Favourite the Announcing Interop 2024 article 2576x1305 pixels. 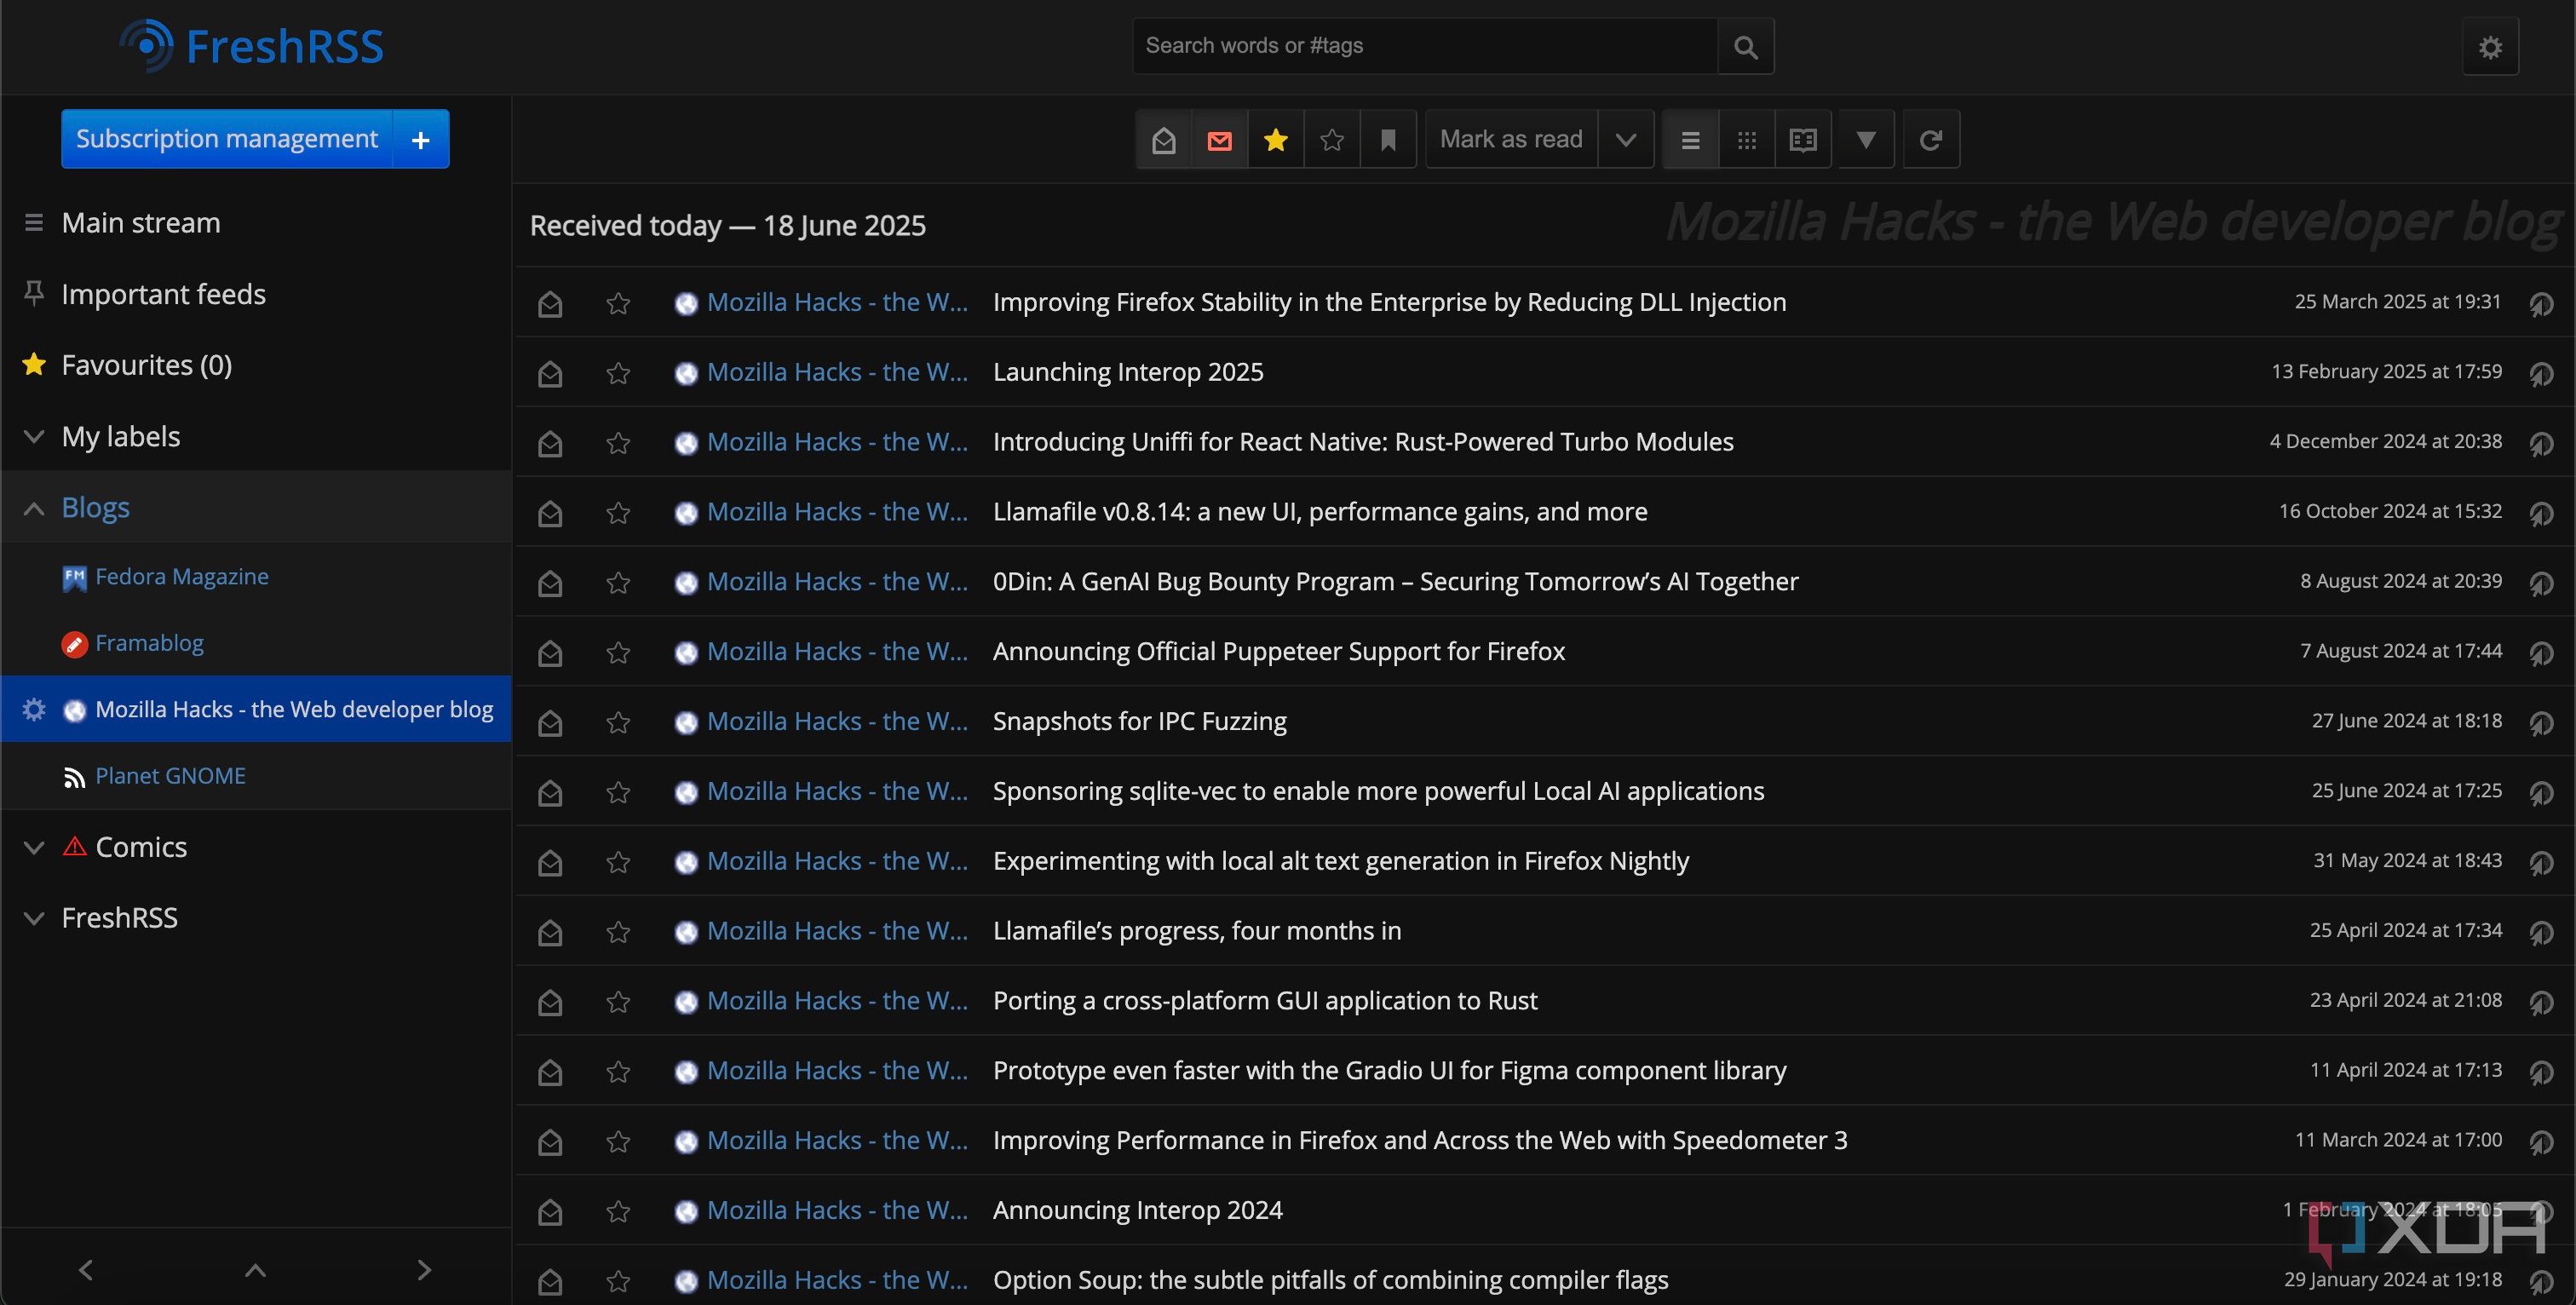click(618, 1211)
